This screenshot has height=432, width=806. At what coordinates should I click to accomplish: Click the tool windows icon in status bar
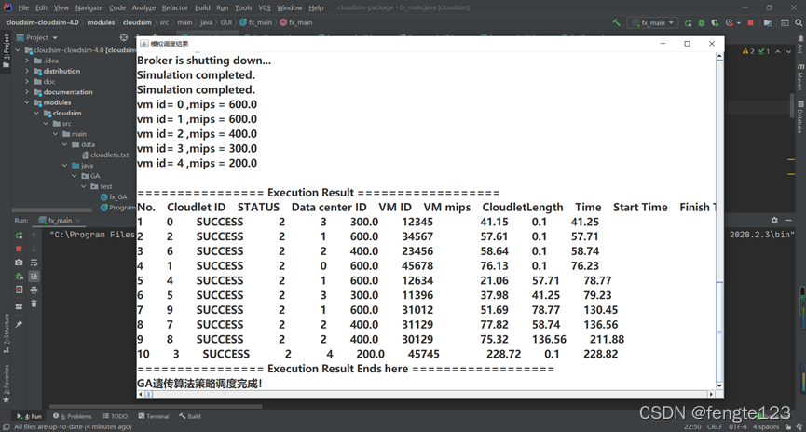point(6,426)
